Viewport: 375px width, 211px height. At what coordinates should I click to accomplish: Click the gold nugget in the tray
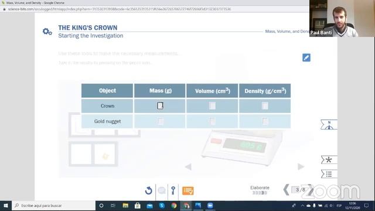105,156
